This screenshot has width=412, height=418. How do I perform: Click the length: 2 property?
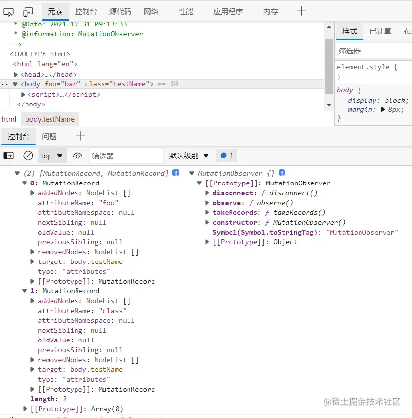pyautogui.click(x=49, y=399)
